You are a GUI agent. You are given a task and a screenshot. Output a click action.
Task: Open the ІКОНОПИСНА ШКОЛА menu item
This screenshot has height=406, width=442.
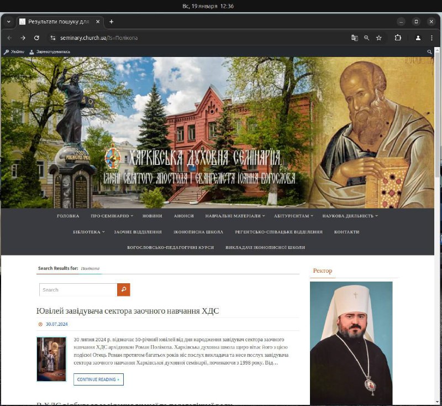pyautogui.click(x=198, y=232)
